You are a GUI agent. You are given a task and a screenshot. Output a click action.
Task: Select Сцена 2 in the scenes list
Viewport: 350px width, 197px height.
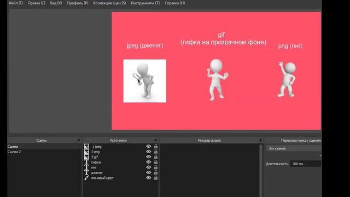(x=44, y=152)
